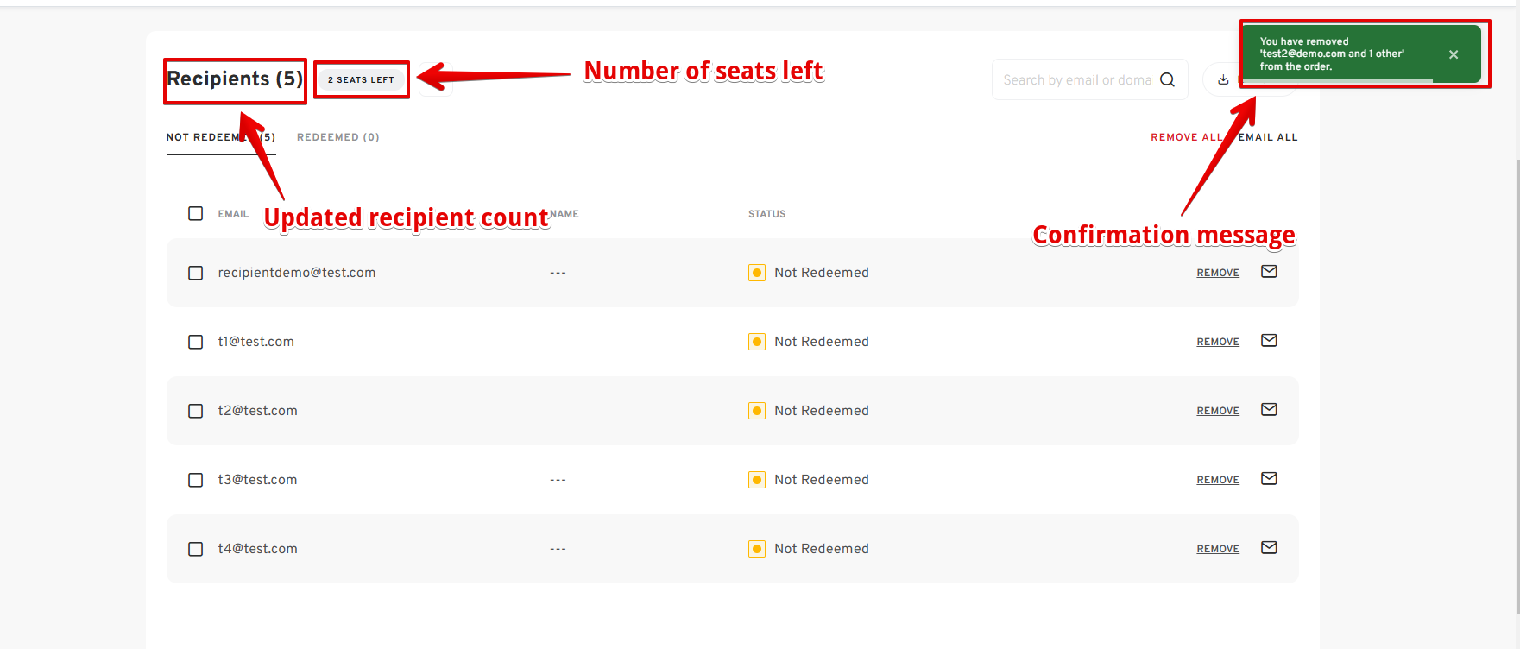Tick the checkbox for t3@test.com

click(196, 480)
